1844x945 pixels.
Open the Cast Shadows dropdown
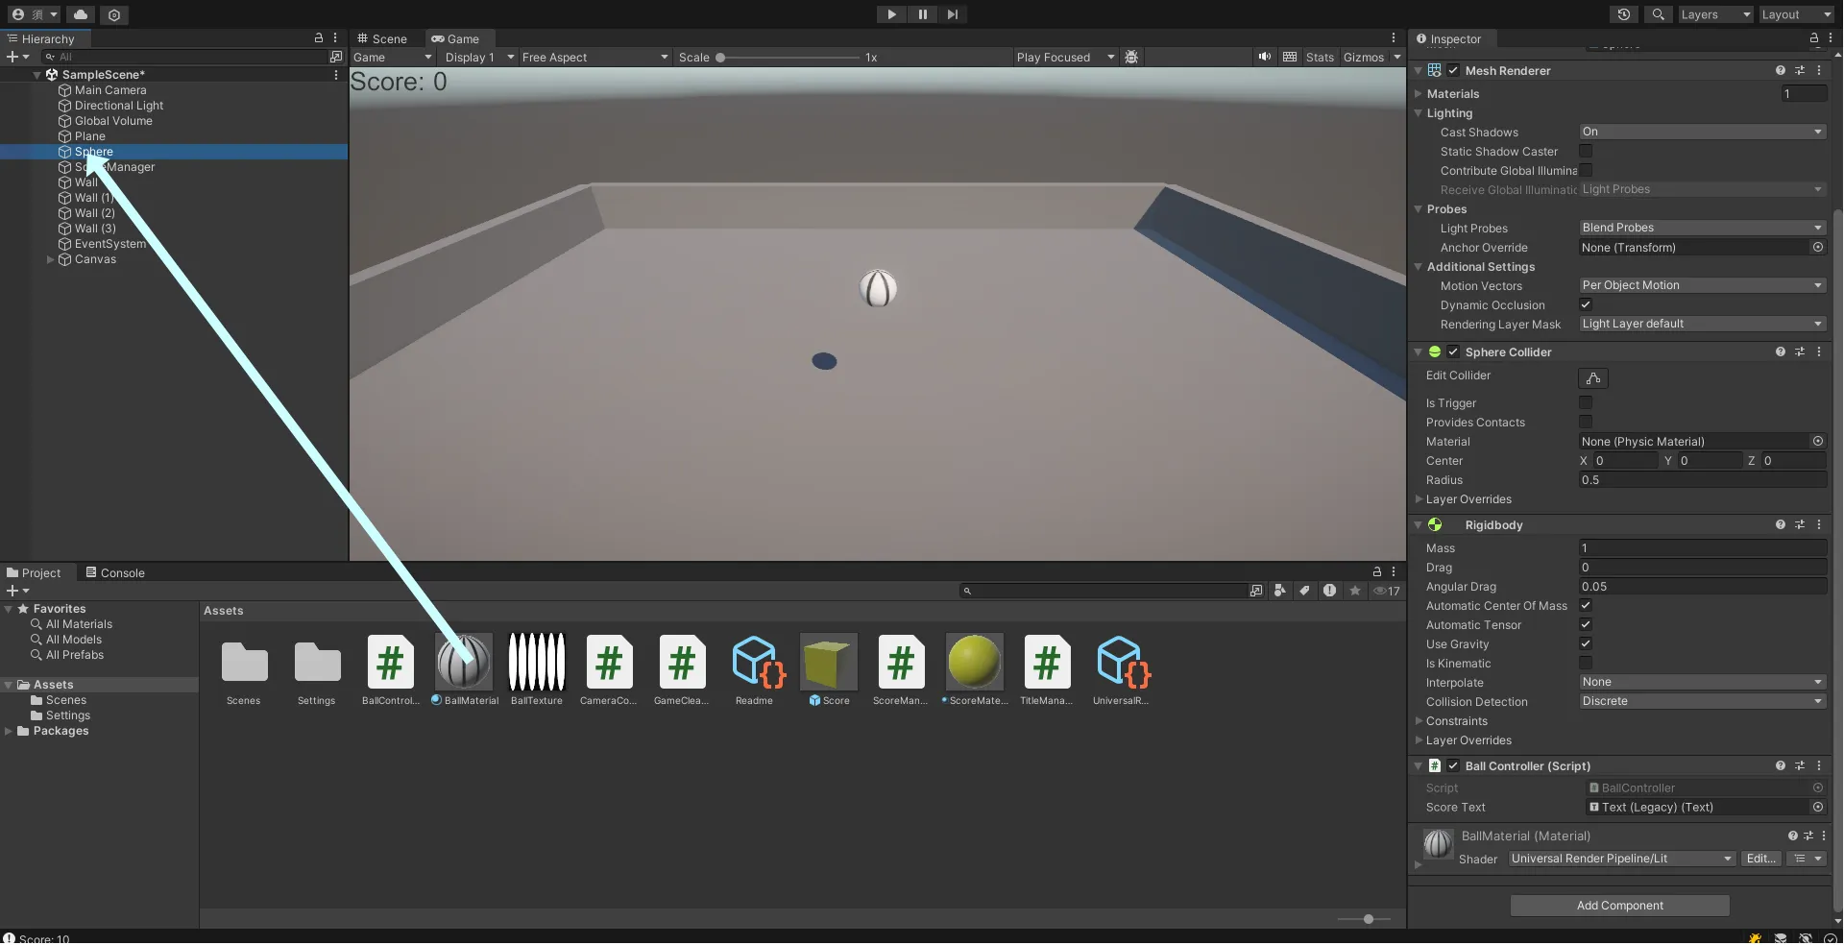pos(1701,133)
